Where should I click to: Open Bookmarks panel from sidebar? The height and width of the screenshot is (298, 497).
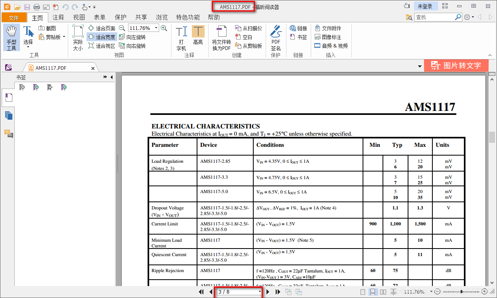(x=9, y=98)
